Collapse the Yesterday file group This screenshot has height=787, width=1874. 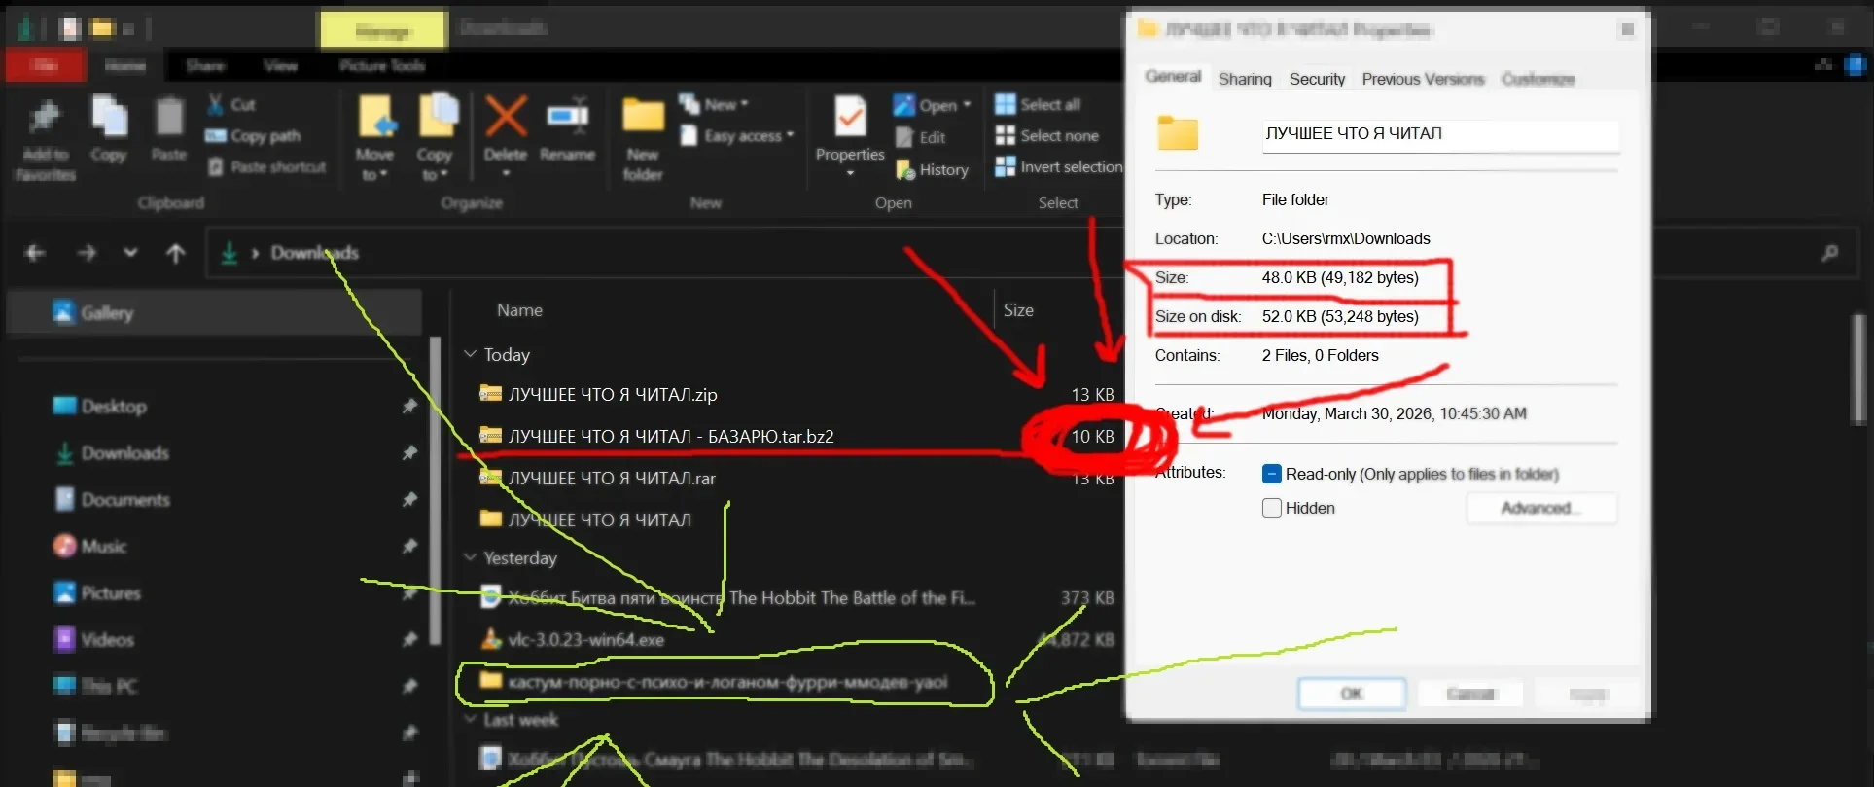point(471,557)
